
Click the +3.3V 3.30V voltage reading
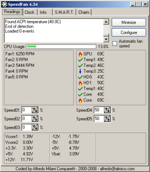[x=19, y=148]
